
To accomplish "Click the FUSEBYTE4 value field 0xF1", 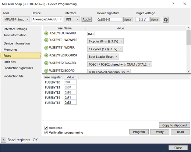I will (70, 97).
